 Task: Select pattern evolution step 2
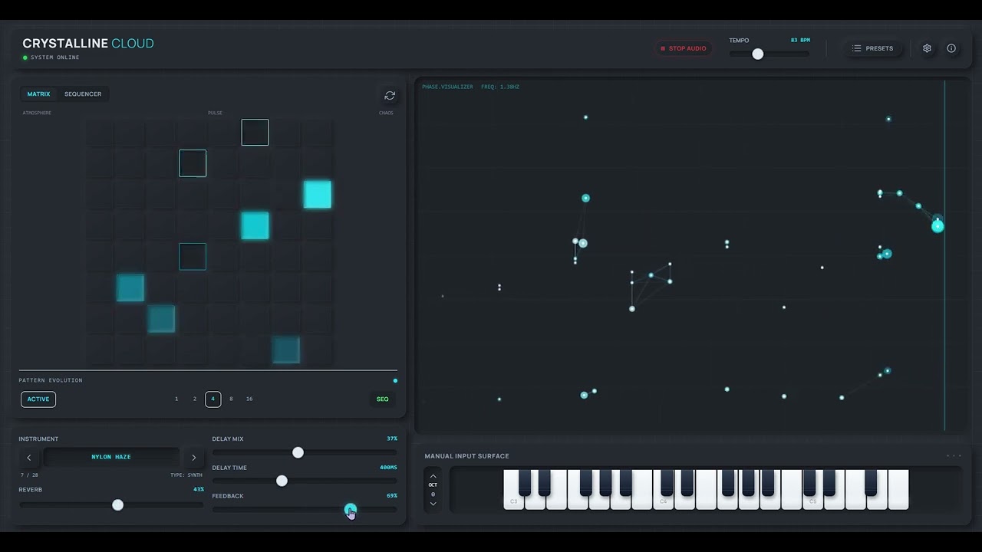(195, 399)
